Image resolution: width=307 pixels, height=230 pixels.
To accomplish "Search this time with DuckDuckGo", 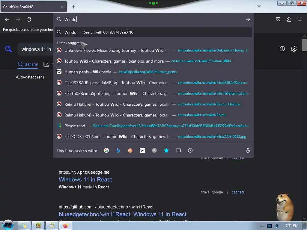I will pos(130,150).
